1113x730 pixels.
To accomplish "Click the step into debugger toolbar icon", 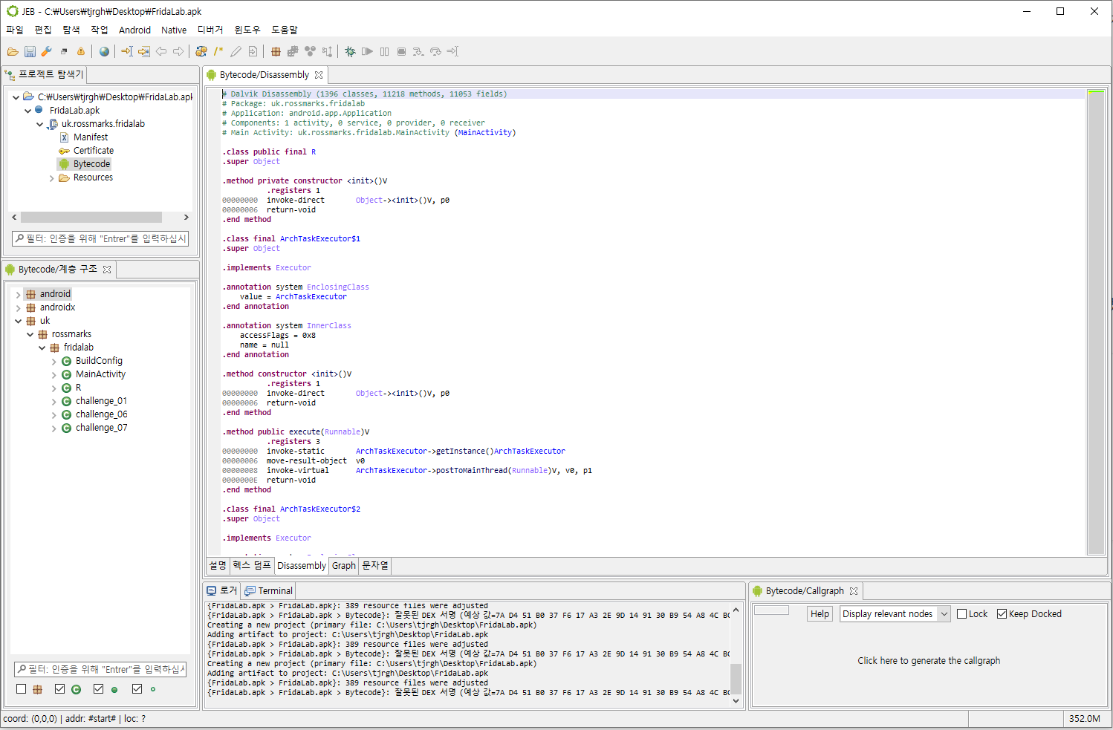I will click(418, 51).
